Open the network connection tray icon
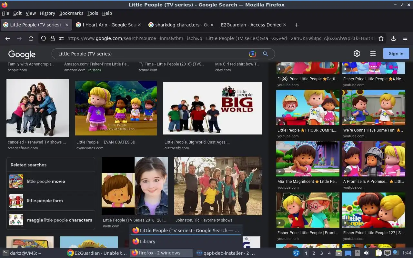Viewport: 413px width, 258px height. tap(388, 253)
